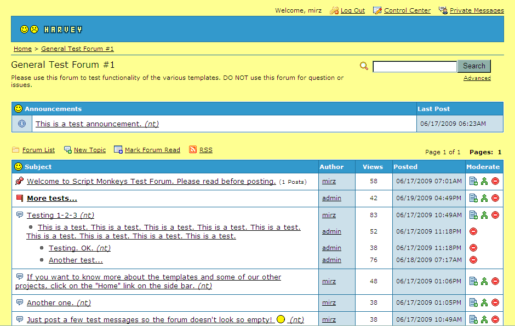
Task: Click the page number 1 in Pages
Action: click(x=499, y=152)
